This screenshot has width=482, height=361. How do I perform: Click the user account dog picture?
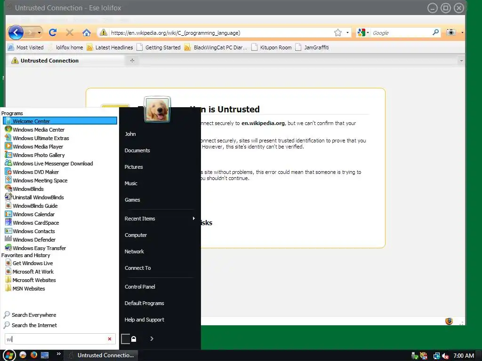pos(157,109)
